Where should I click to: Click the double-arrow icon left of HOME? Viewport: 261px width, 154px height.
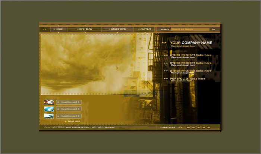(x=45, y=29)
